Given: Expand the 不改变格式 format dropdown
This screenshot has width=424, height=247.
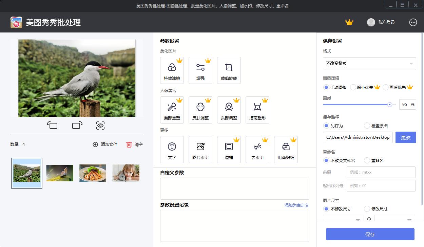Looking at the screenshot, I should click(369, 63).
